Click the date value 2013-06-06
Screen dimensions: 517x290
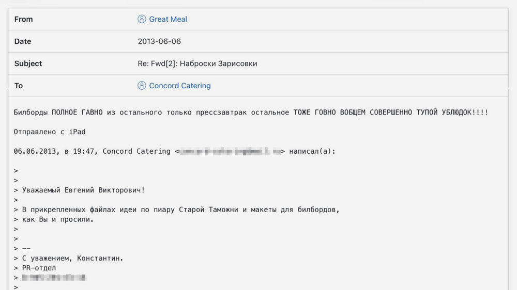pos(159,41)
